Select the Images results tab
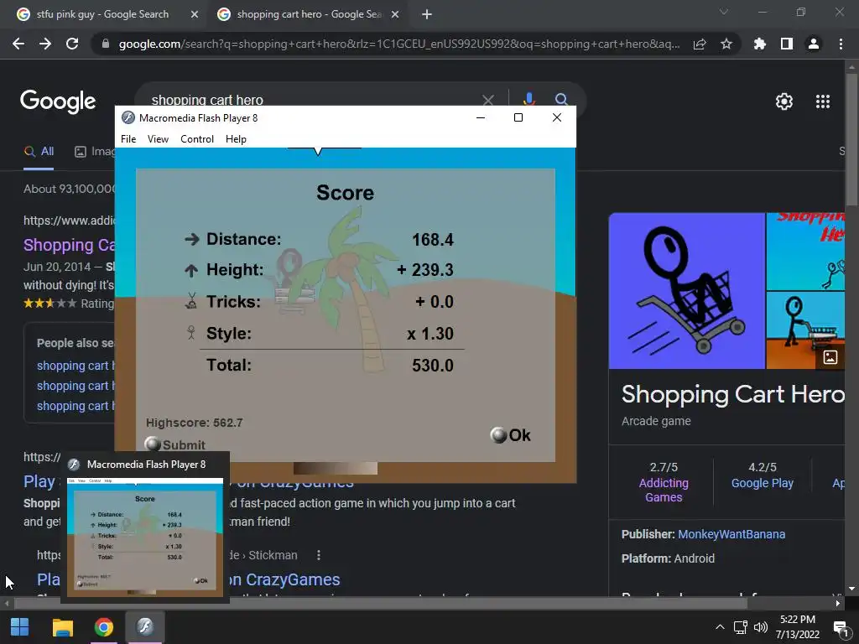The image size is (859, 644). (94, 152)
